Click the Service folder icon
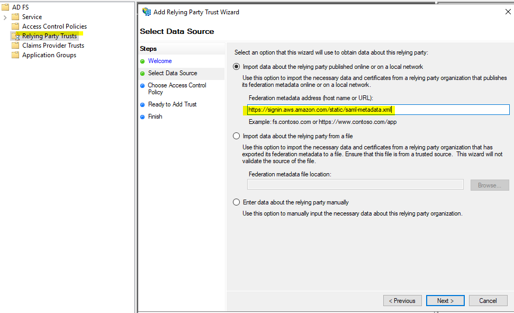The height and width of the screenshot is (313, 514). point(15,17)
